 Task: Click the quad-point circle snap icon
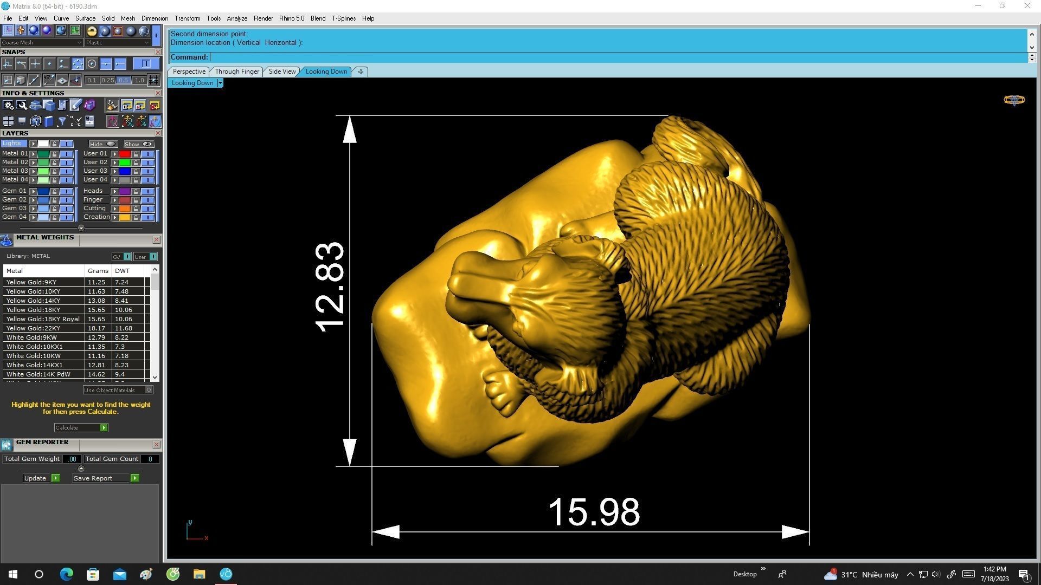78,64
